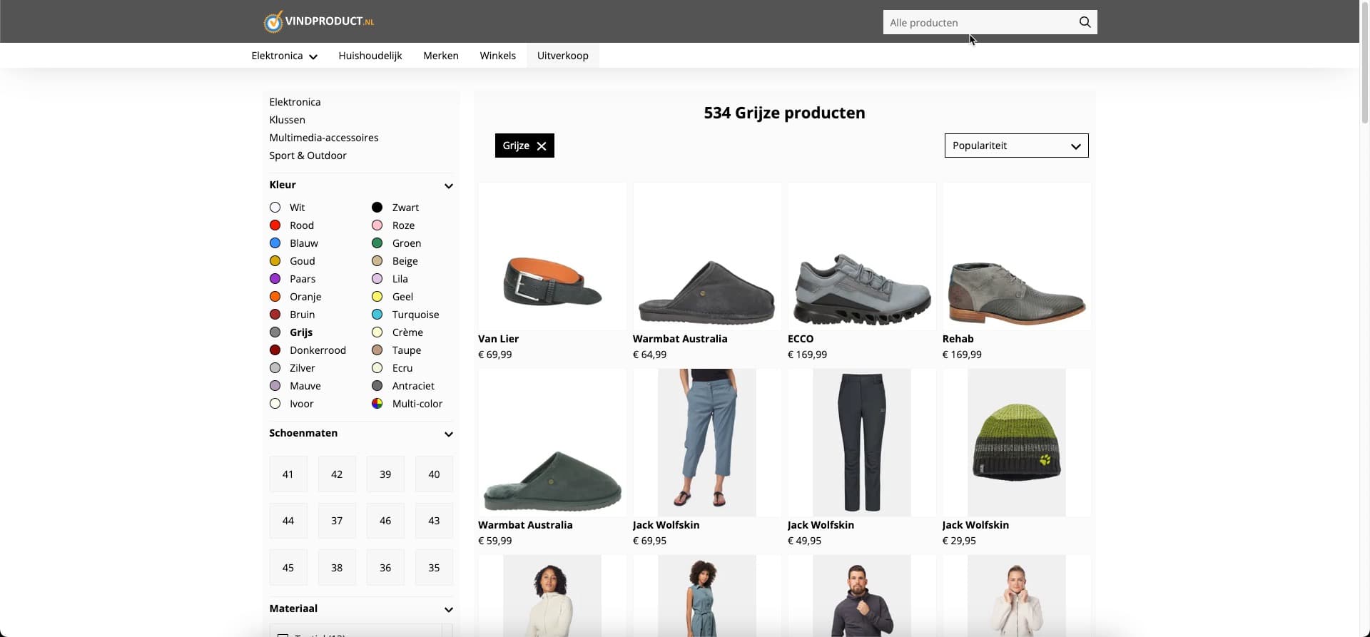Select the Mauve color filter
This screenshot has width=1370, height=637.
click(x=295, y=386)
